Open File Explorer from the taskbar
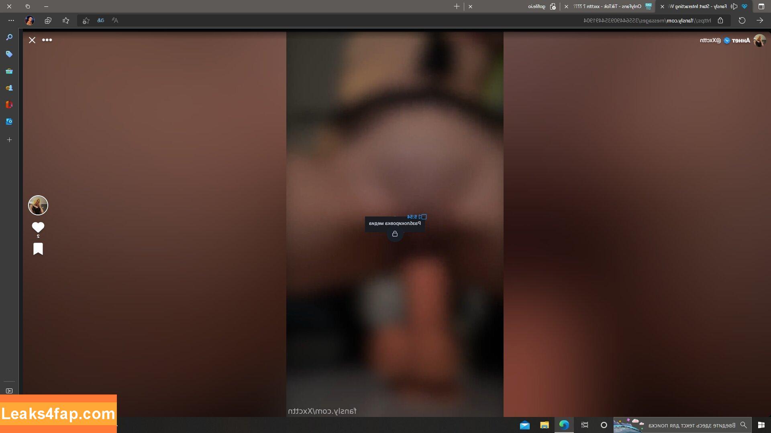 (x=544, y=425)
